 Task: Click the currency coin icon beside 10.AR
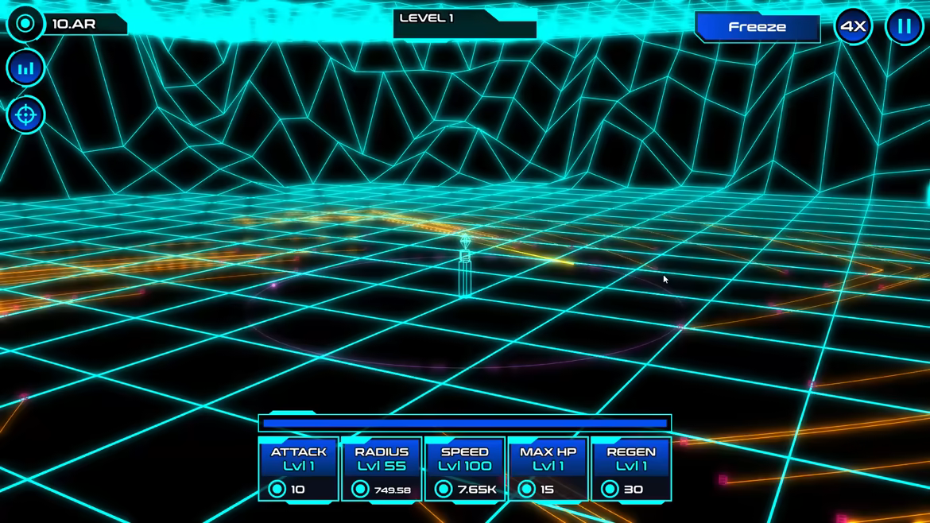(x=25, y=24)
